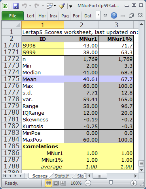
Task: Open the File tab
Action: click(13, 16)
